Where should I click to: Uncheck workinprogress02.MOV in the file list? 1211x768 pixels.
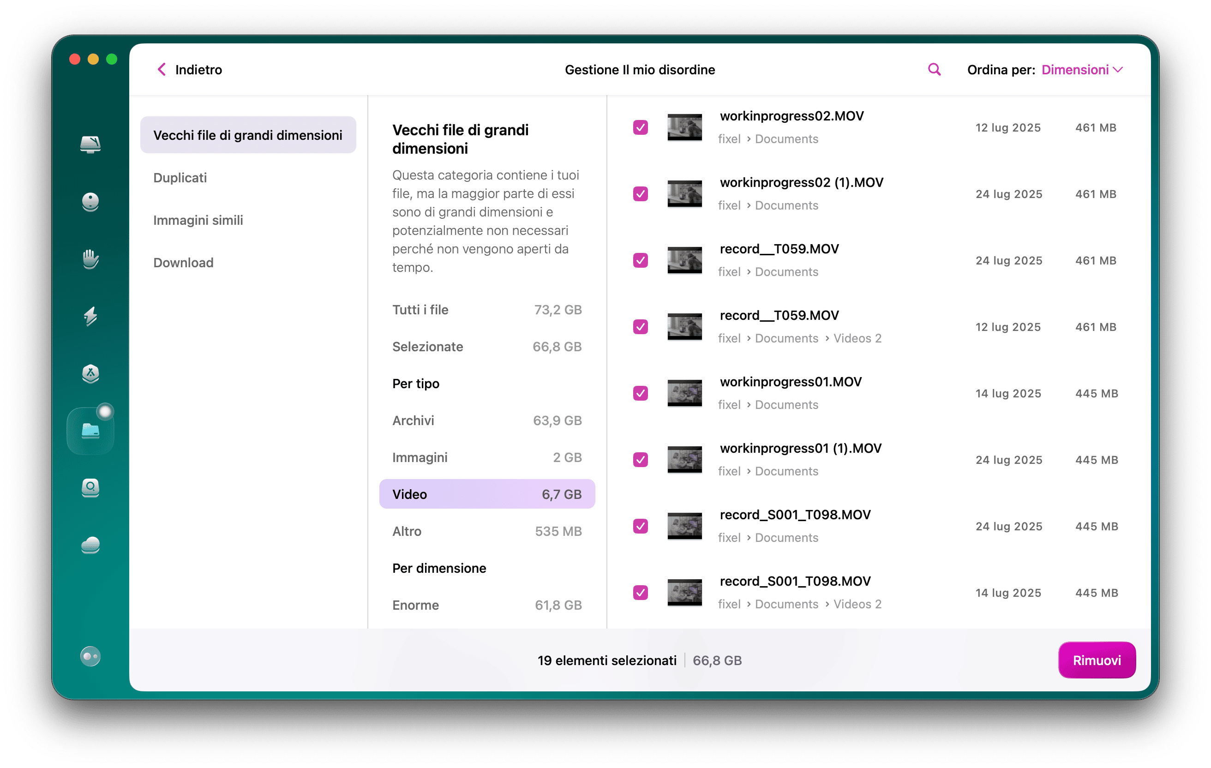pos(640,128)
